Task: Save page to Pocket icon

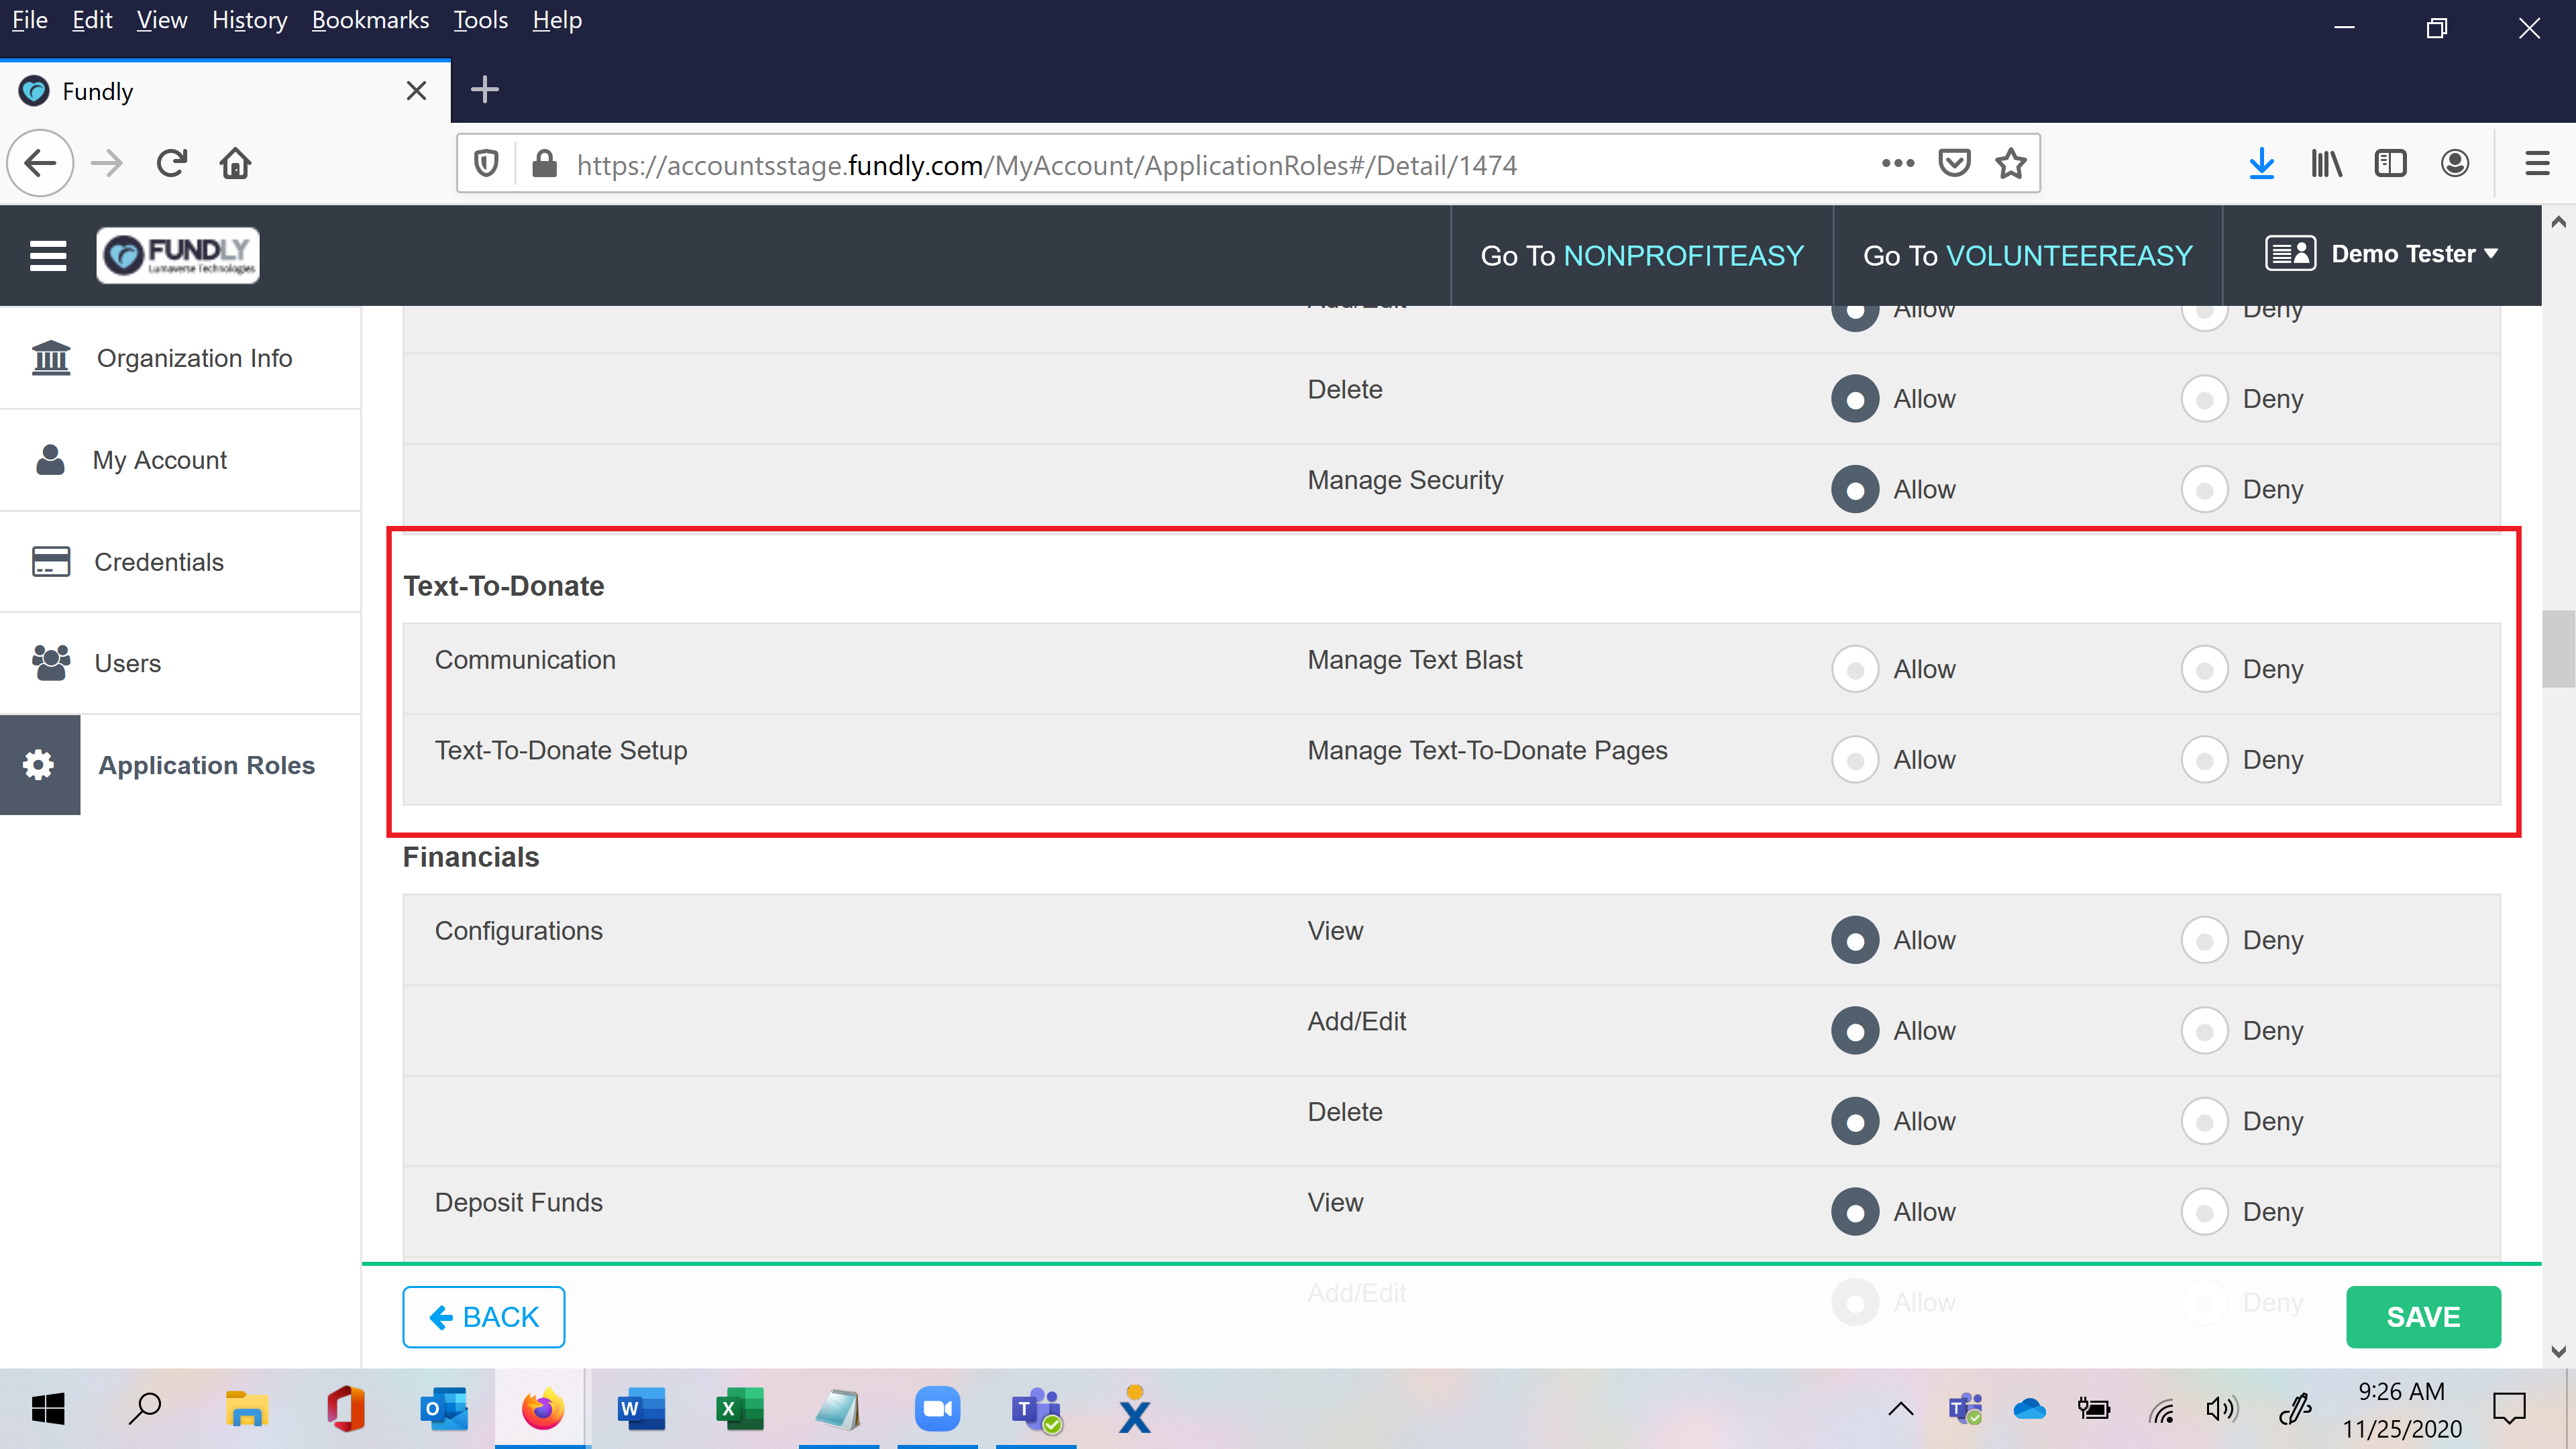Action: 1954,163
